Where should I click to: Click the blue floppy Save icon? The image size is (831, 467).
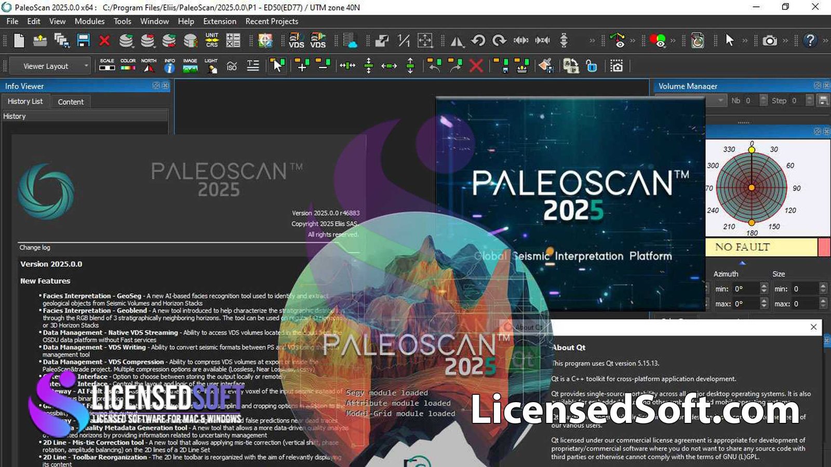pyautogui.click(x=83, y=40)
